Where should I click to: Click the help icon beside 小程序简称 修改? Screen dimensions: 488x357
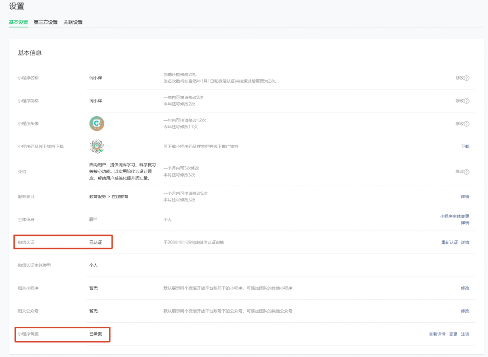coord(466,101)
